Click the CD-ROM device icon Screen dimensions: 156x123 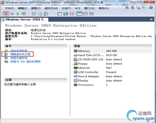tap(76, 59)
